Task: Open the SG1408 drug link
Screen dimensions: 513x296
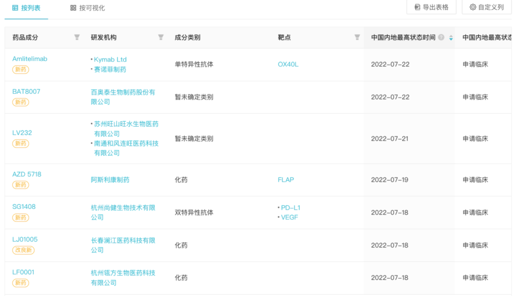Action: point(24,206)
